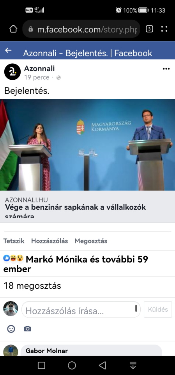Insert emoji using the smiley icon
This screenshot has width=175, height=375.
point(11,329)
